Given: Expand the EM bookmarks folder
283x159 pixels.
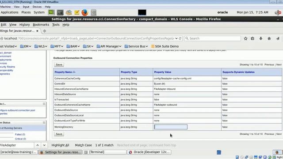Looking at the screenshot, I should click(26, 46).
